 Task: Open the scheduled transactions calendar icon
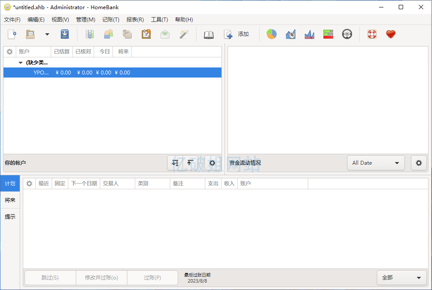146,34
